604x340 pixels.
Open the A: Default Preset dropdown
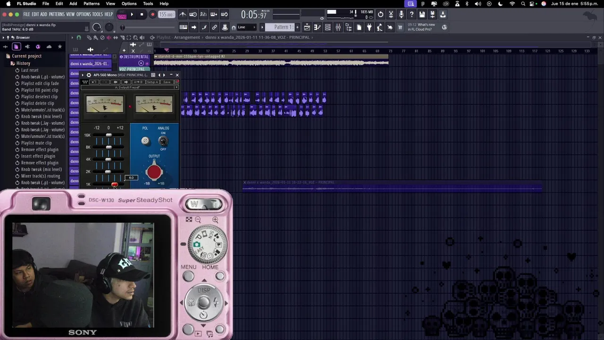pyautogui.click(x=130, y=87)
